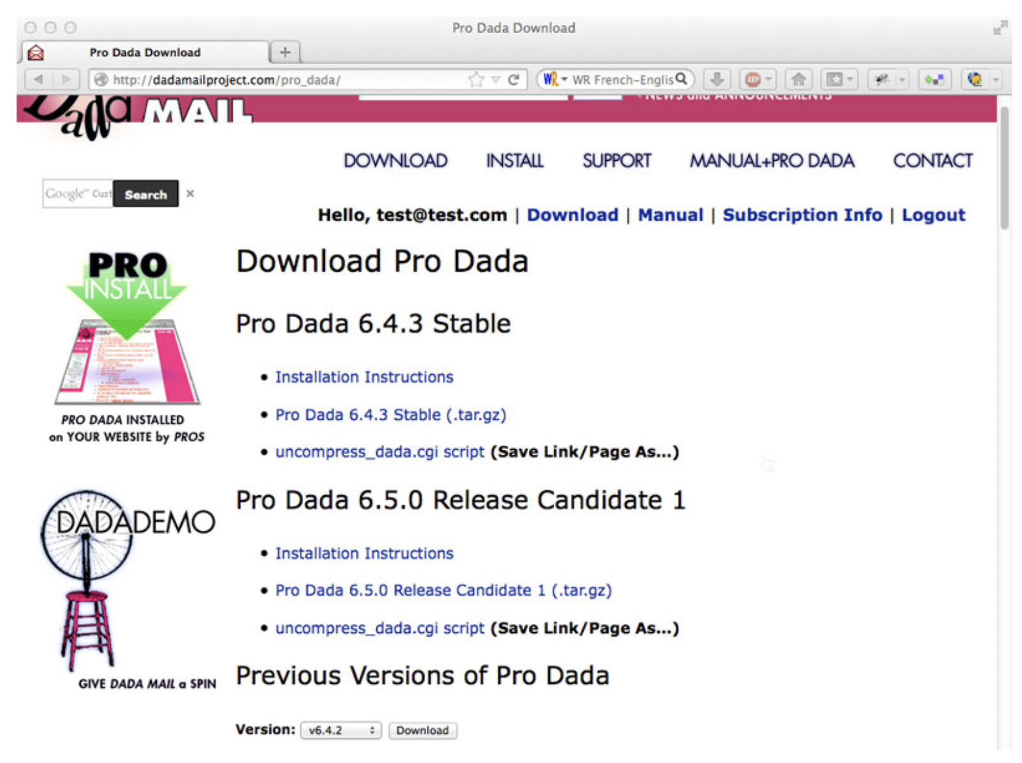Image resolution: width=1022 pixels, height=763 pixels.
Task: Go back with the browser back arrow
Action: pyautogui.click(x=38, y=79)
